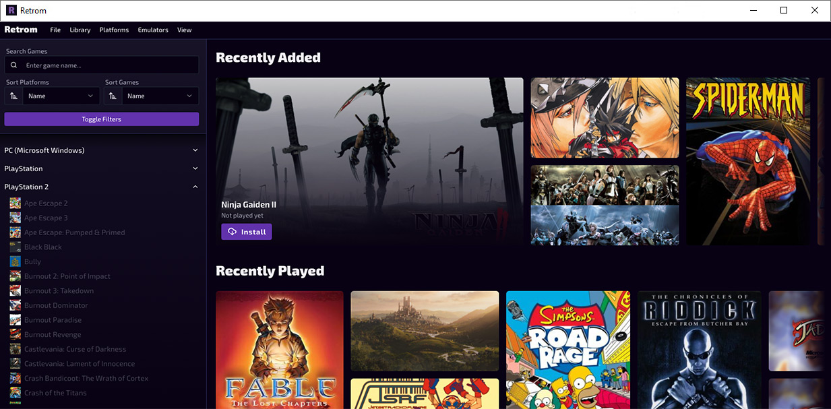Expand the PlayStation platform list
831x409 pixels.
(x=102, y=168)
